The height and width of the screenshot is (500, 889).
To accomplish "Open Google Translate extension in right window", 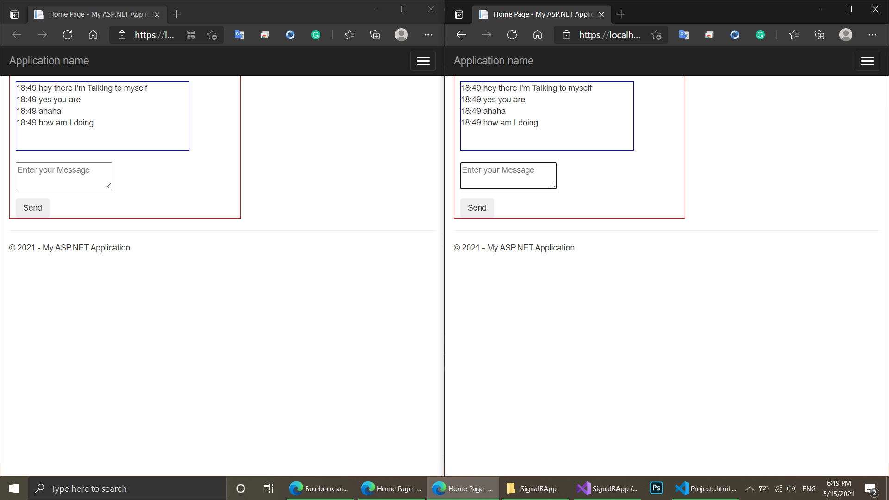I will tap(684, 35).
